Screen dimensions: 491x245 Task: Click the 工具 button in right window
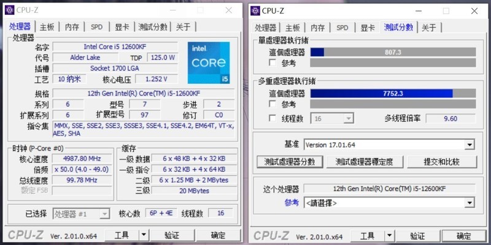[367, 236]
